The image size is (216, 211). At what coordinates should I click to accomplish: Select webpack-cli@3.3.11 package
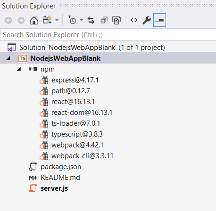point(83,156)
